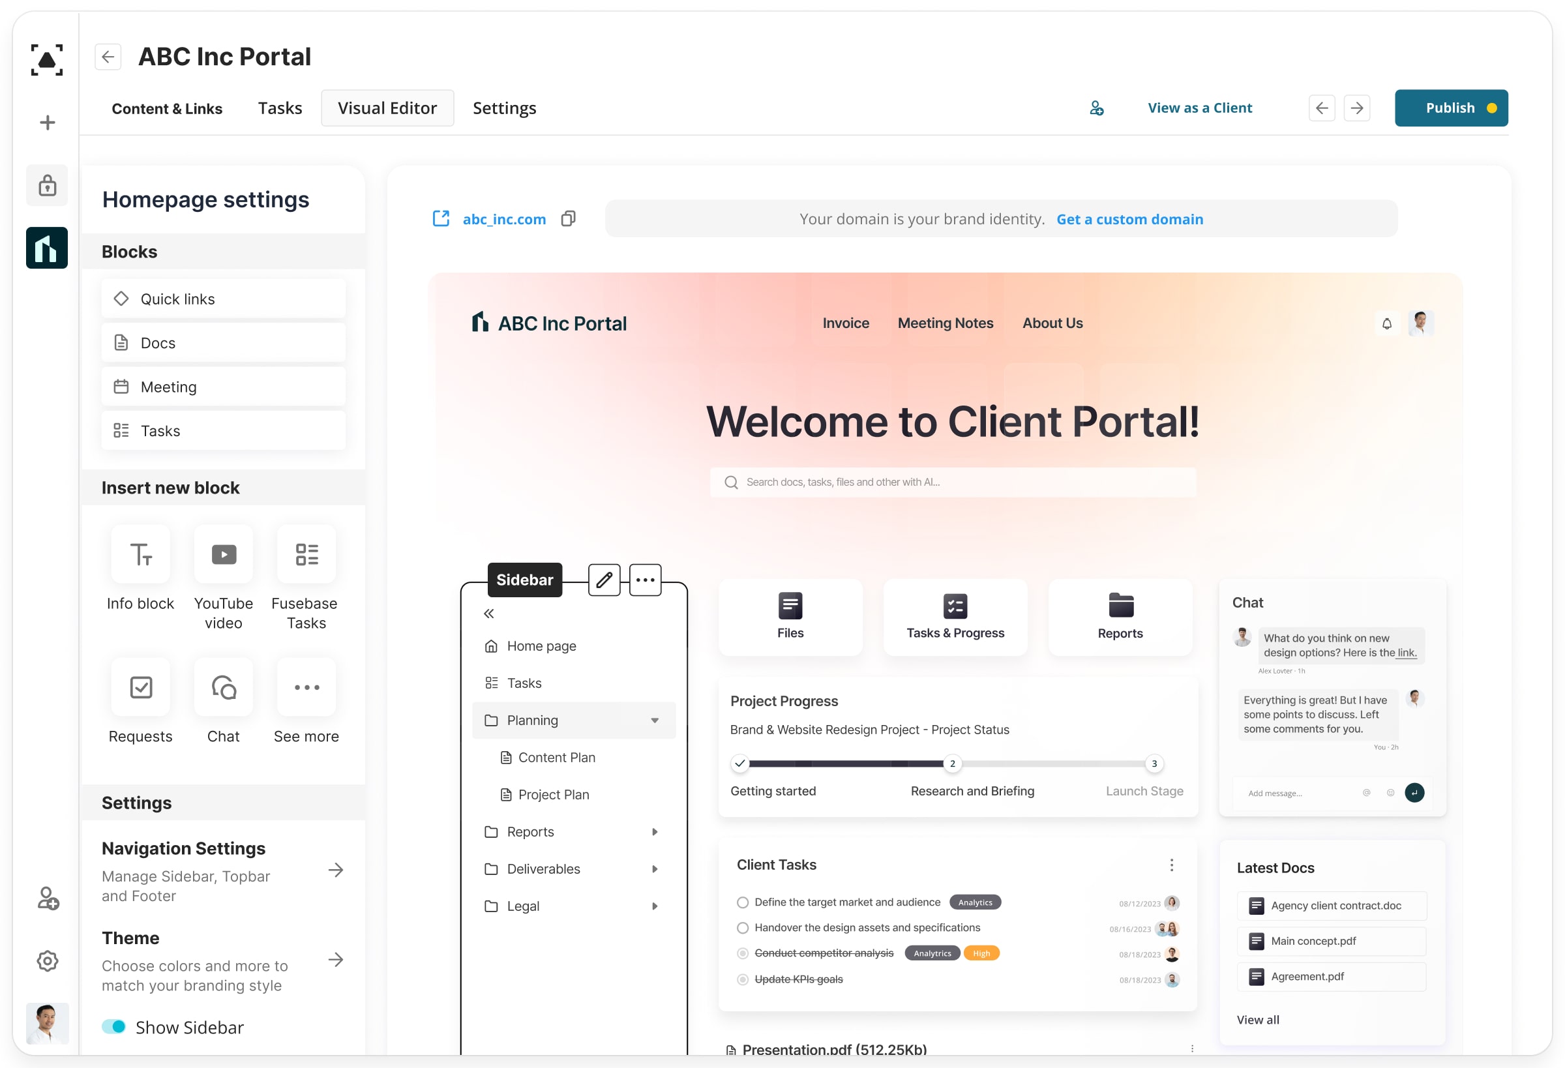The height and width of the screenshot is (1068, 1565).
Task: Check the 'Handover the design assets' task
Action: pos(743,928)
